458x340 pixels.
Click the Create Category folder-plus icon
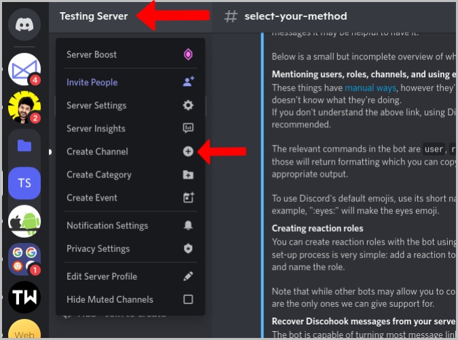(188, 175)
